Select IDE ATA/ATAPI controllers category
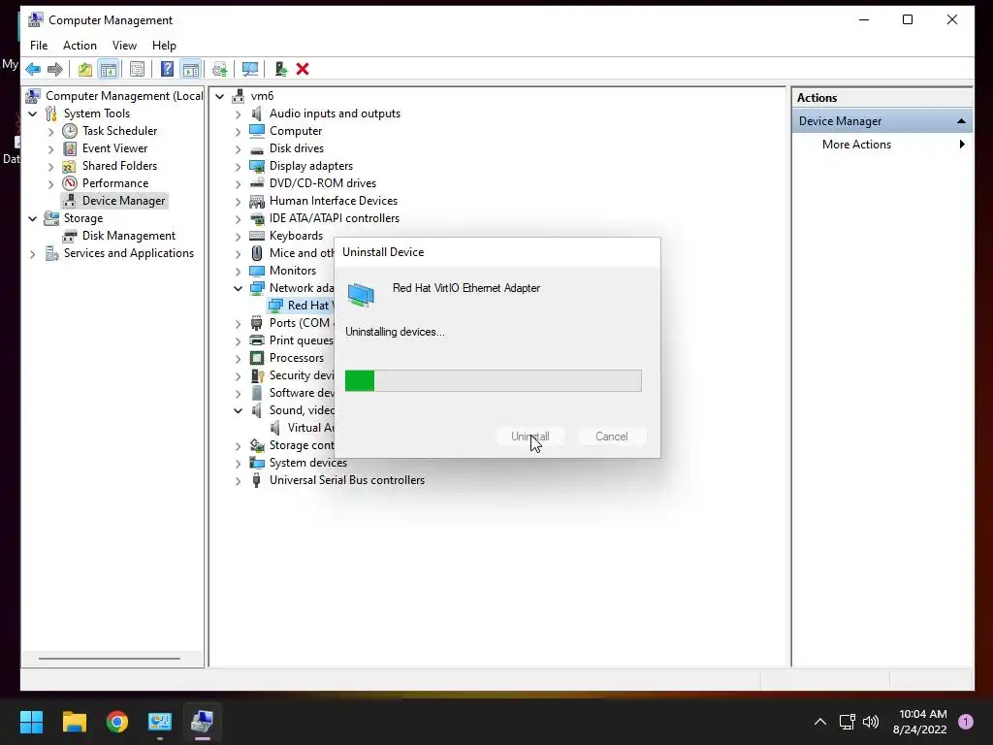The width and height of the screenshot is (993, 745). point(334,218)
